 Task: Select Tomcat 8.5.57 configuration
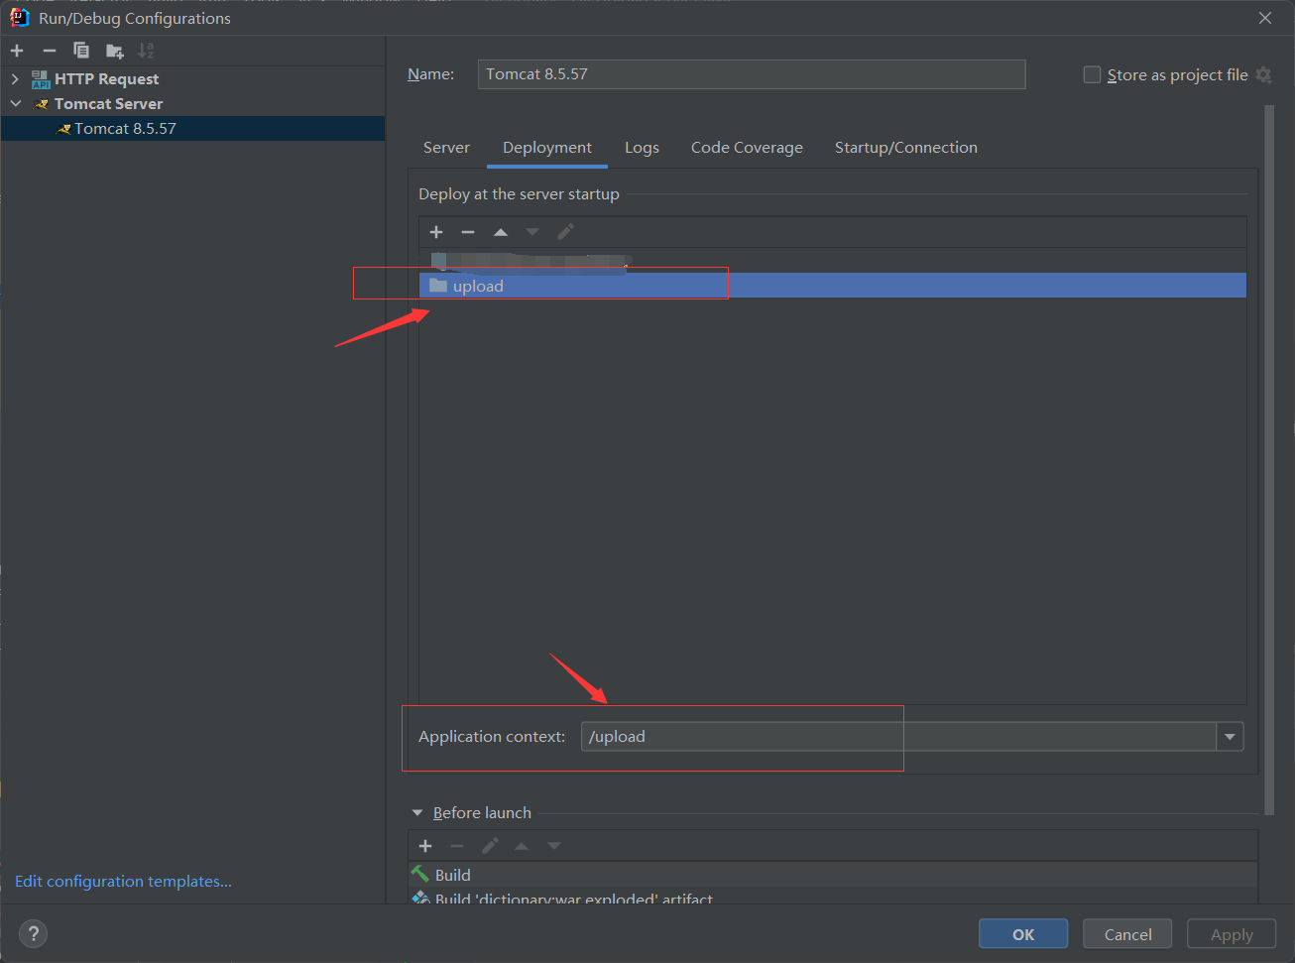(x=192, y=129)
